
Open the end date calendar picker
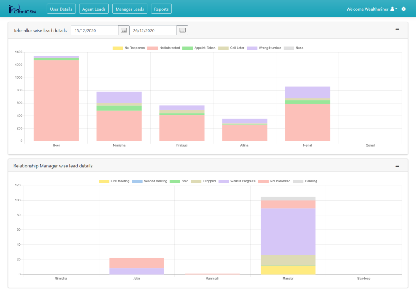182,30
